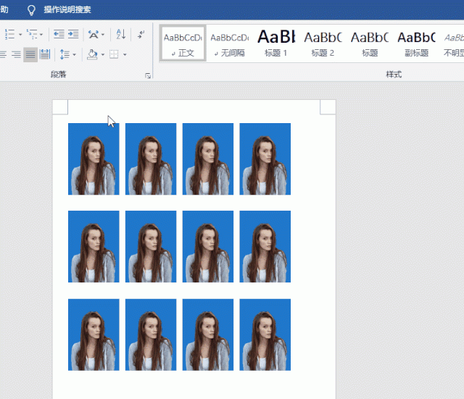Open the line spacing dropdown arrow
This screenshot has width=464, height=399.
tap(74, 55)
